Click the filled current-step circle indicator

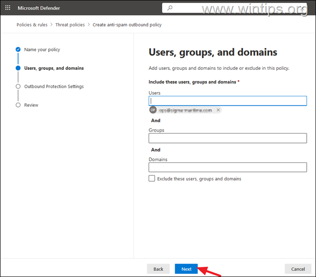tap(18, 68)
